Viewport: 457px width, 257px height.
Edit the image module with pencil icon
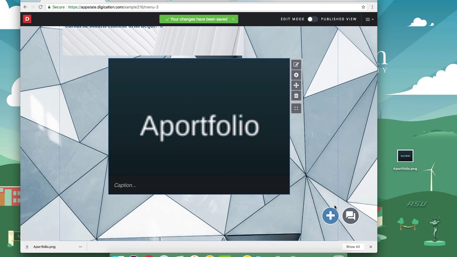[x=296, y=65]
